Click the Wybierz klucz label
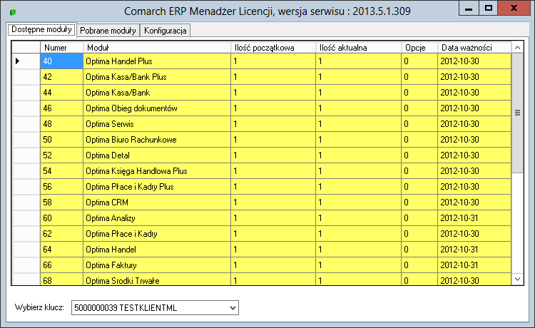 (39, 307)
